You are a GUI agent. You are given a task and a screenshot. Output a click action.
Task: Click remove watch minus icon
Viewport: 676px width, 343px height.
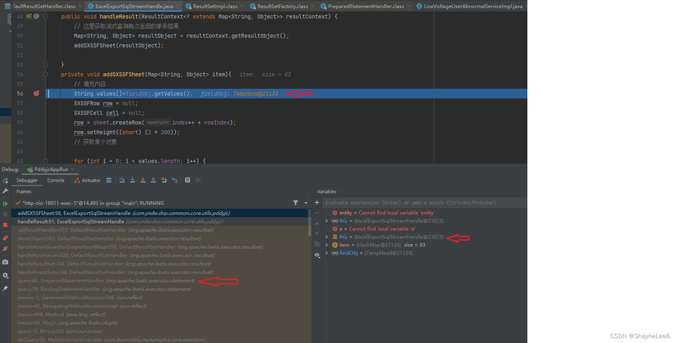[x=317, y=213]
